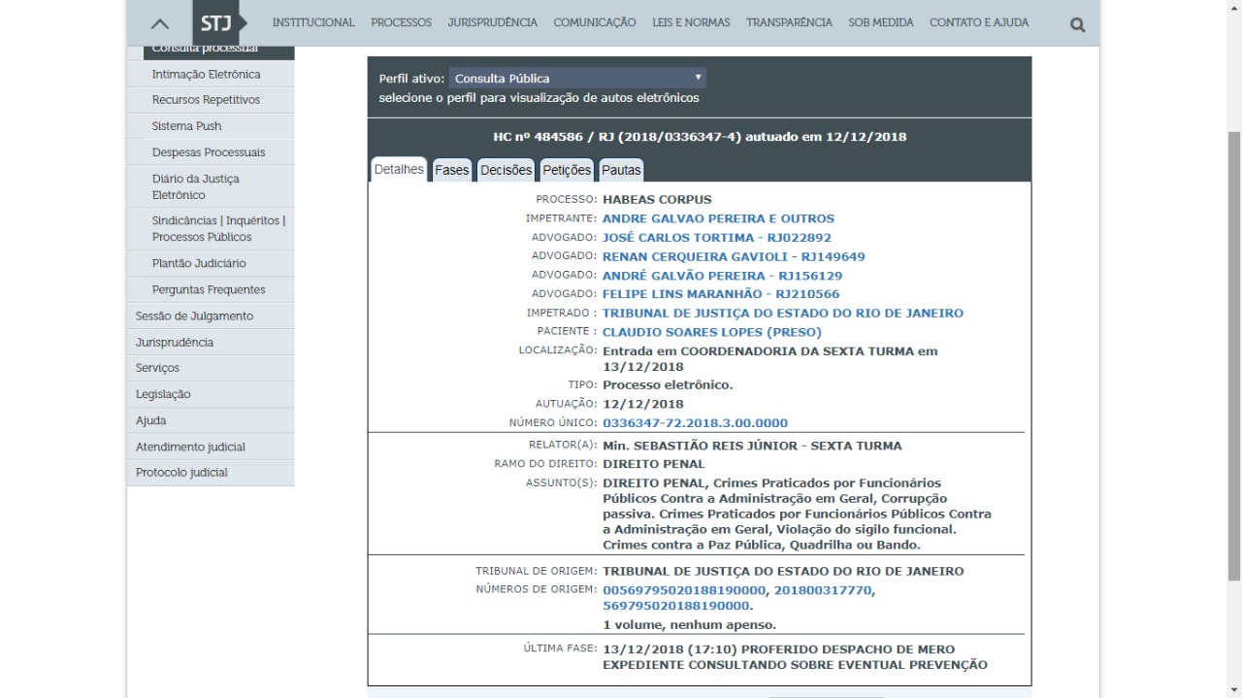Open the CONTATO E AJUDA menu
1242x698 pixels.
(979, 22)
